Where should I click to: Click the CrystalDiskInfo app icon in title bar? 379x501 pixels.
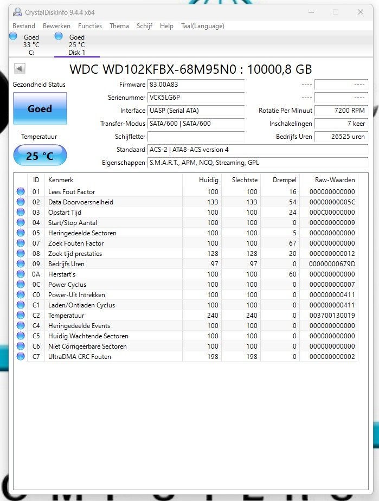[x=17, y=12]
